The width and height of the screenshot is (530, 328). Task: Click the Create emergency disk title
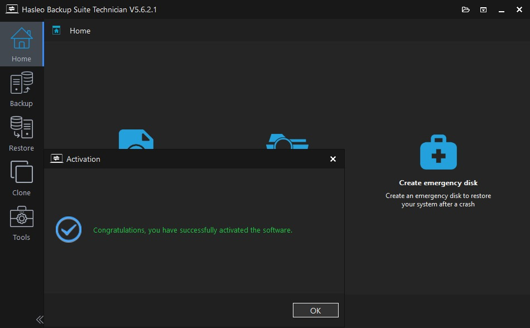tap(438, 183)
